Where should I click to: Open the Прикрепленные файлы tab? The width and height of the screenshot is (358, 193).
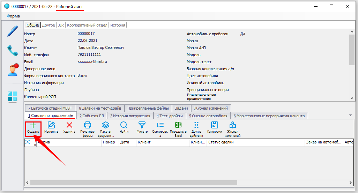[148, 108]
